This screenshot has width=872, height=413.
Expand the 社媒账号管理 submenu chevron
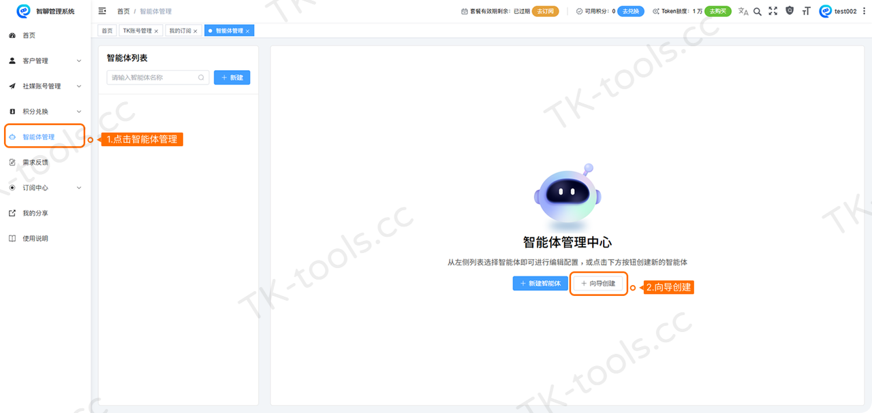click(79, 86)
